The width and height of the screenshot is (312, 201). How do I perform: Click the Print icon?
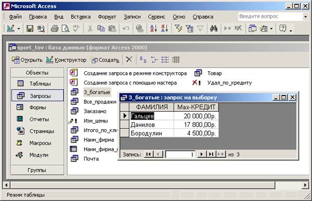click(x=55, y=29)
